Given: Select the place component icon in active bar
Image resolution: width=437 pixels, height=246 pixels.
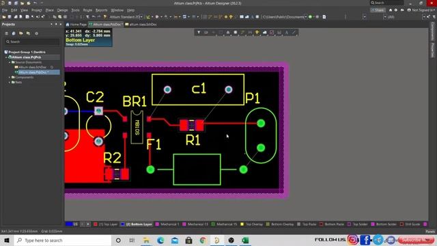Looking at the screenshot, I should pos(228,32).
